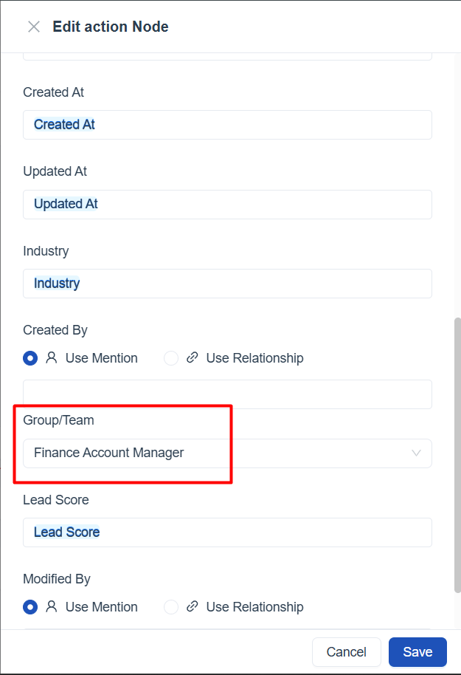Click the Updated At input field
The image size is (461, 675).
click(x=258, y=204)
